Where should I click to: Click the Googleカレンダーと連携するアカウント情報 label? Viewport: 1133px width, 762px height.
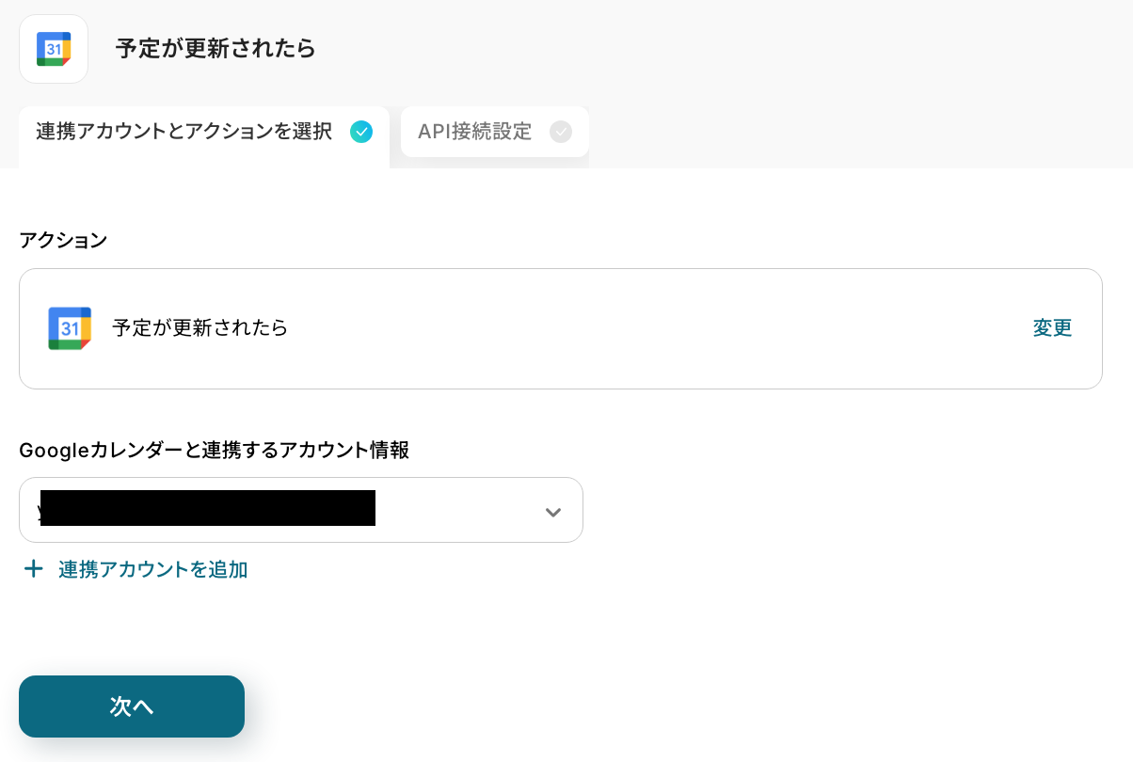214,450
